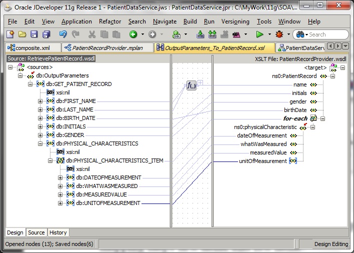Switch to composite.xml tab
The image size is (354, 253).
pyautogui.click(x=32, y=48)
